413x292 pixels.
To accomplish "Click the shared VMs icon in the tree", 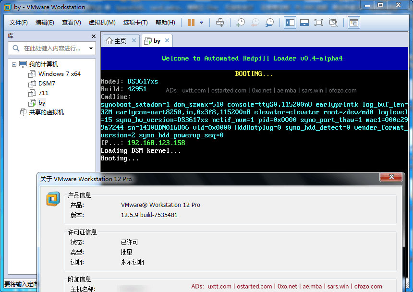I will (23, 112).
